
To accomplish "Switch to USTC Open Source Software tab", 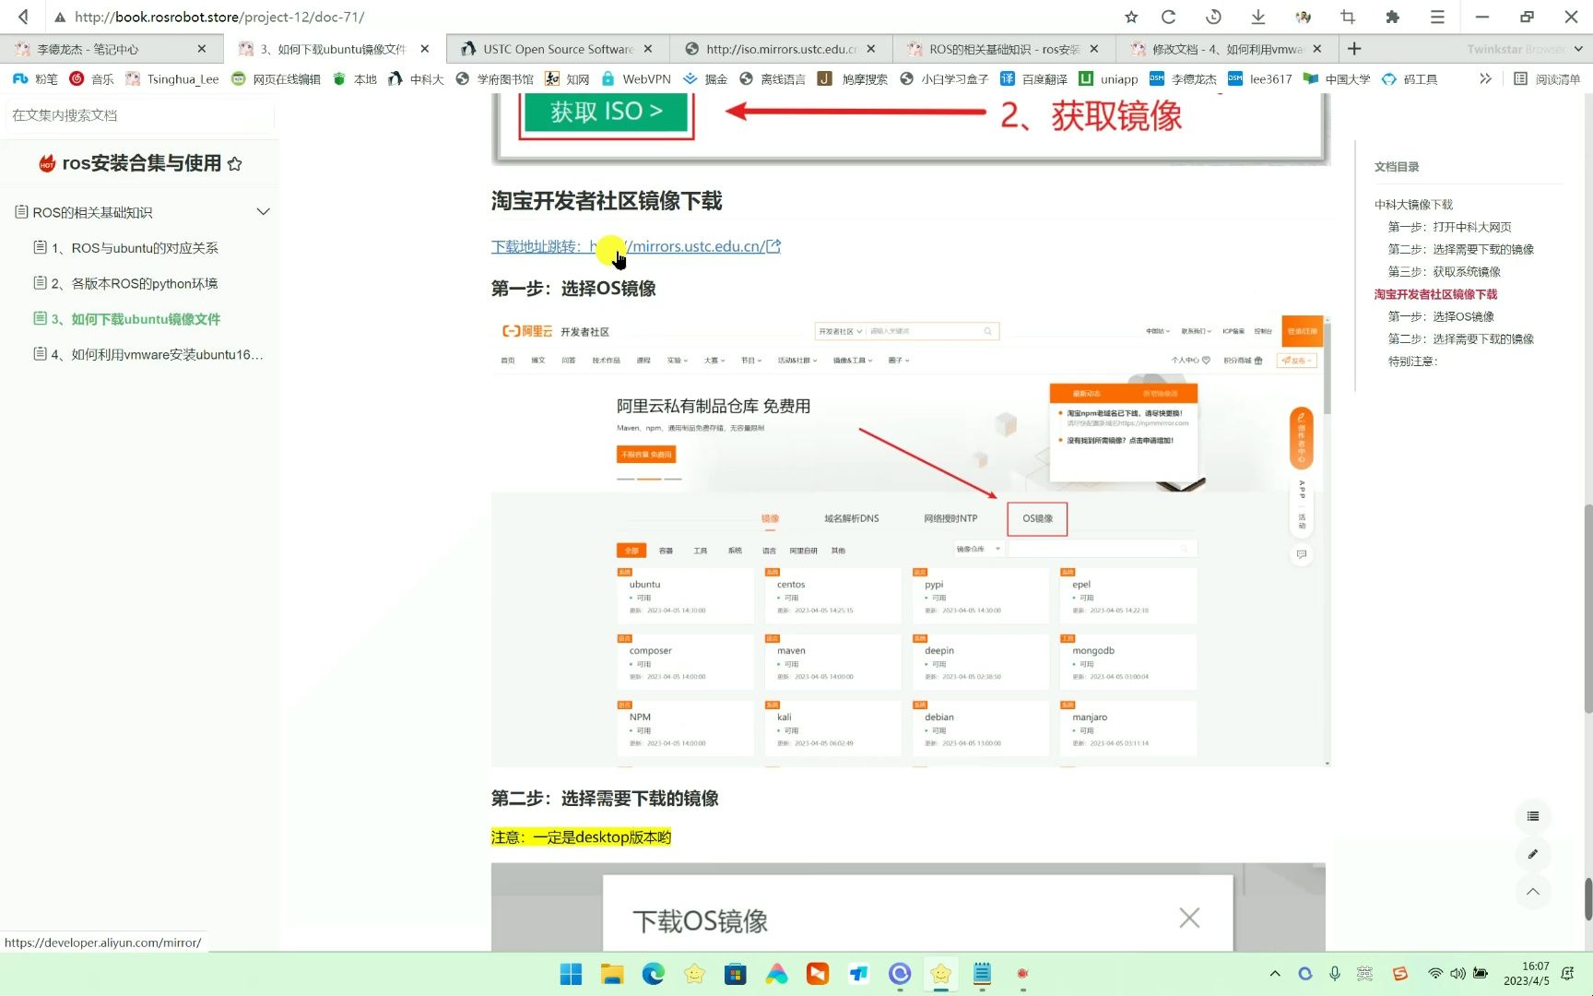I will click(x=558, y=49).
